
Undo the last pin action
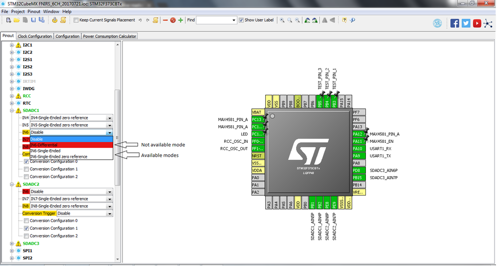pos(140,20)
